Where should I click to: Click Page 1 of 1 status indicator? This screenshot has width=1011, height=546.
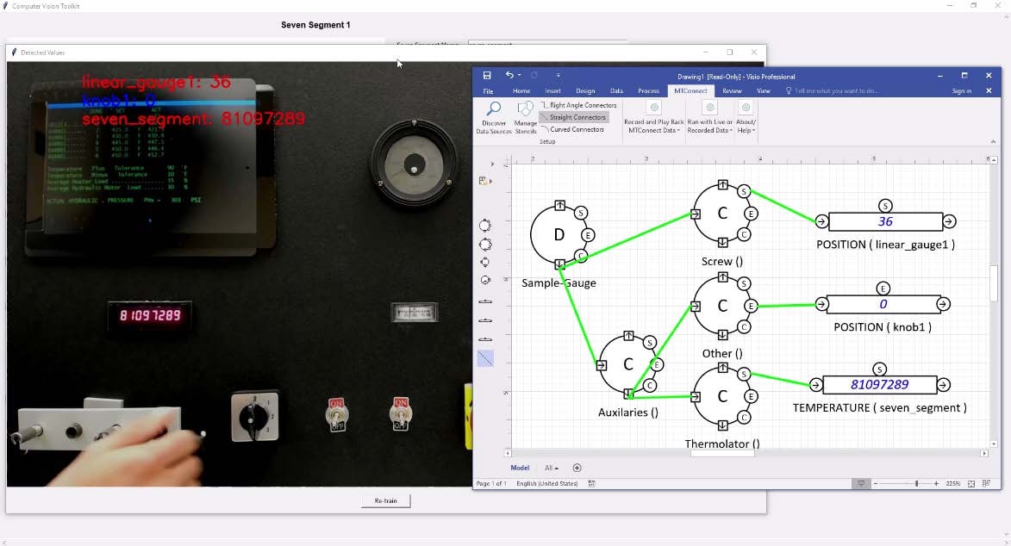[491, 483]
